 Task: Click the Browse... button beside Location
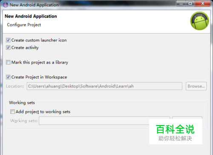tap(196, 86)
